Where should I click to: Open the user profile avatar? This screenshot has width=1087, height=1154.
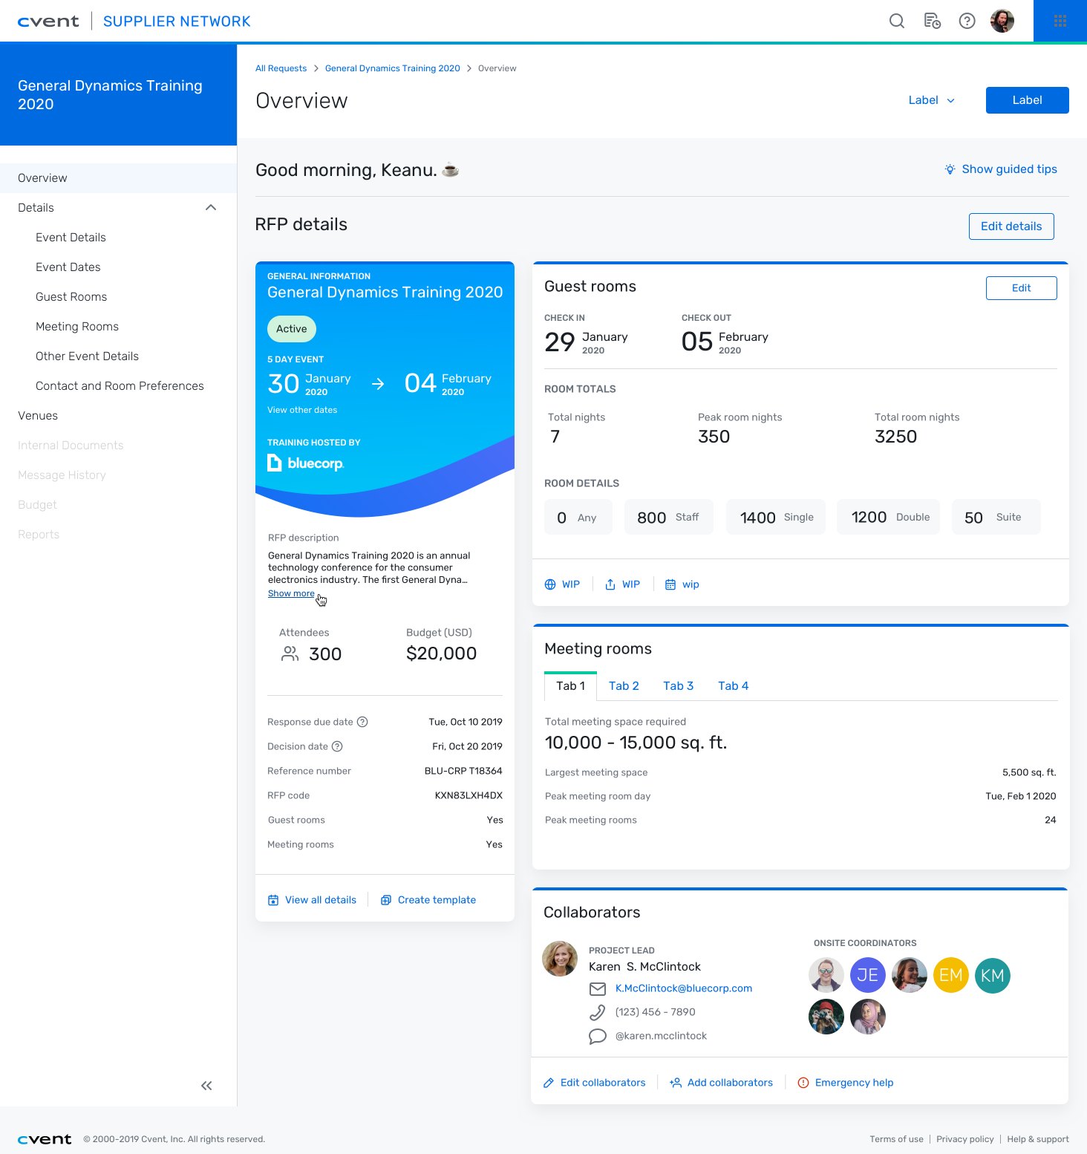[x=1002, y=21]
